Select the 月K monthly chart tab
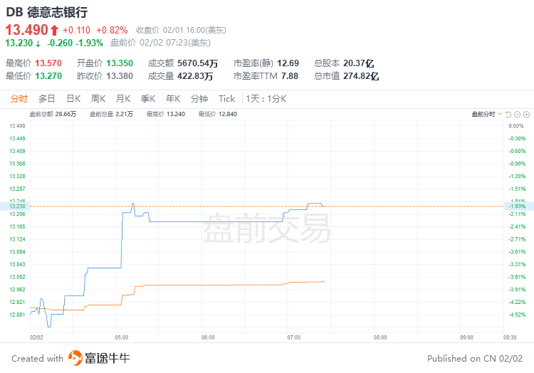Viewport: 534px width, 373px height. click(123, 99)
